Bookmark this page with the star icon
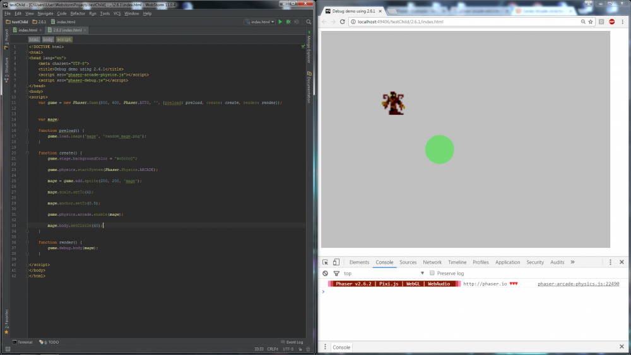The height and width of the screenshot is (355, 631). click(x=591, y=21)
